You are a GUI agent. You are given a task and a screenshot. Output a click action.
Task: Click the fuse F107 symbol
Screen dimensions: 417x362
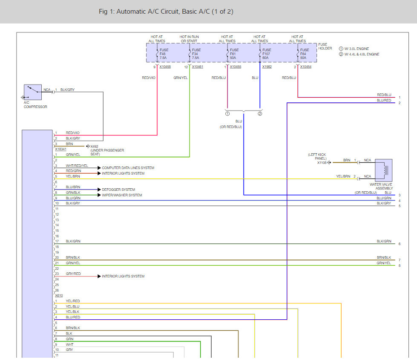pyautogui.click(x=260, y=54)
